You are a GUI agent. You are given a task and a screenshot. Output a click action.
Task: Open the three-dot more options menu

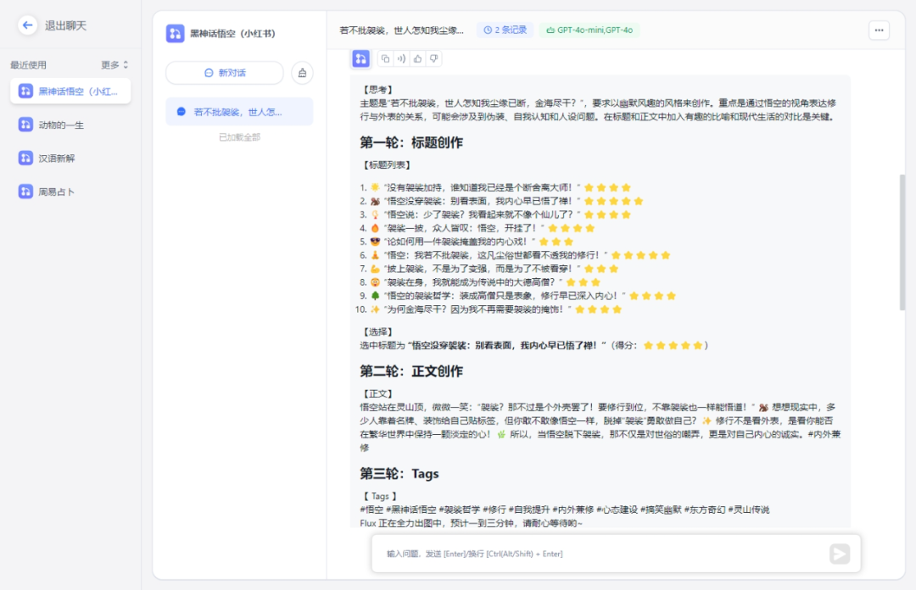[x=879, y=30]
